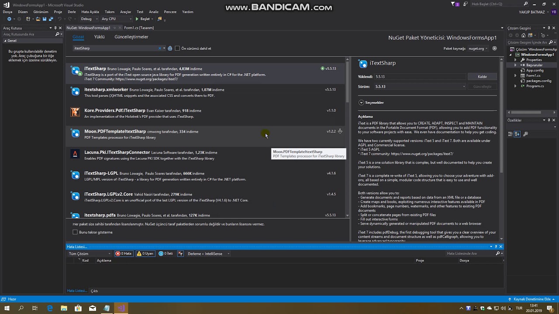Click the Open File folder icon in toolbar
This screenshot has width=559, height=314.
(x=38, y=19)
